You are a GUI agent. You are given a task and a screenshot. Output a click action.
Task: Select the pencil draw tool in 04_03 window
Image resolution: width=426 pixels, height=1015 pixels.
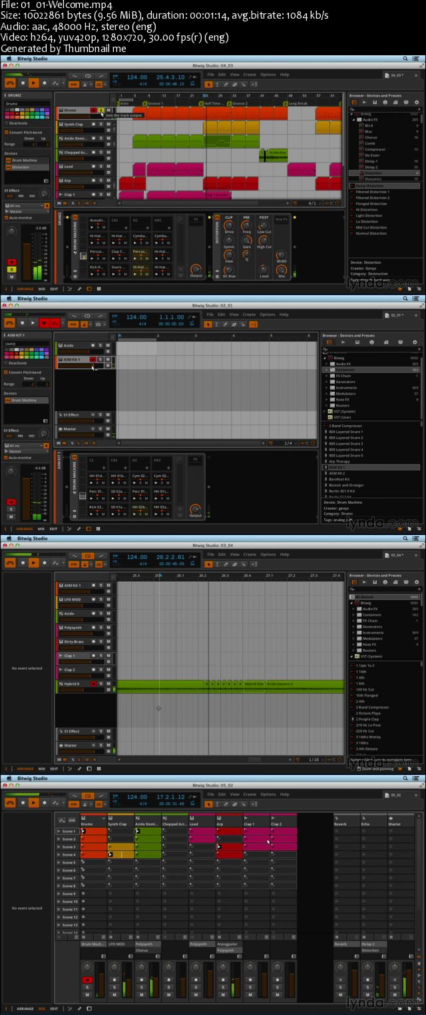tap(225, 84)
